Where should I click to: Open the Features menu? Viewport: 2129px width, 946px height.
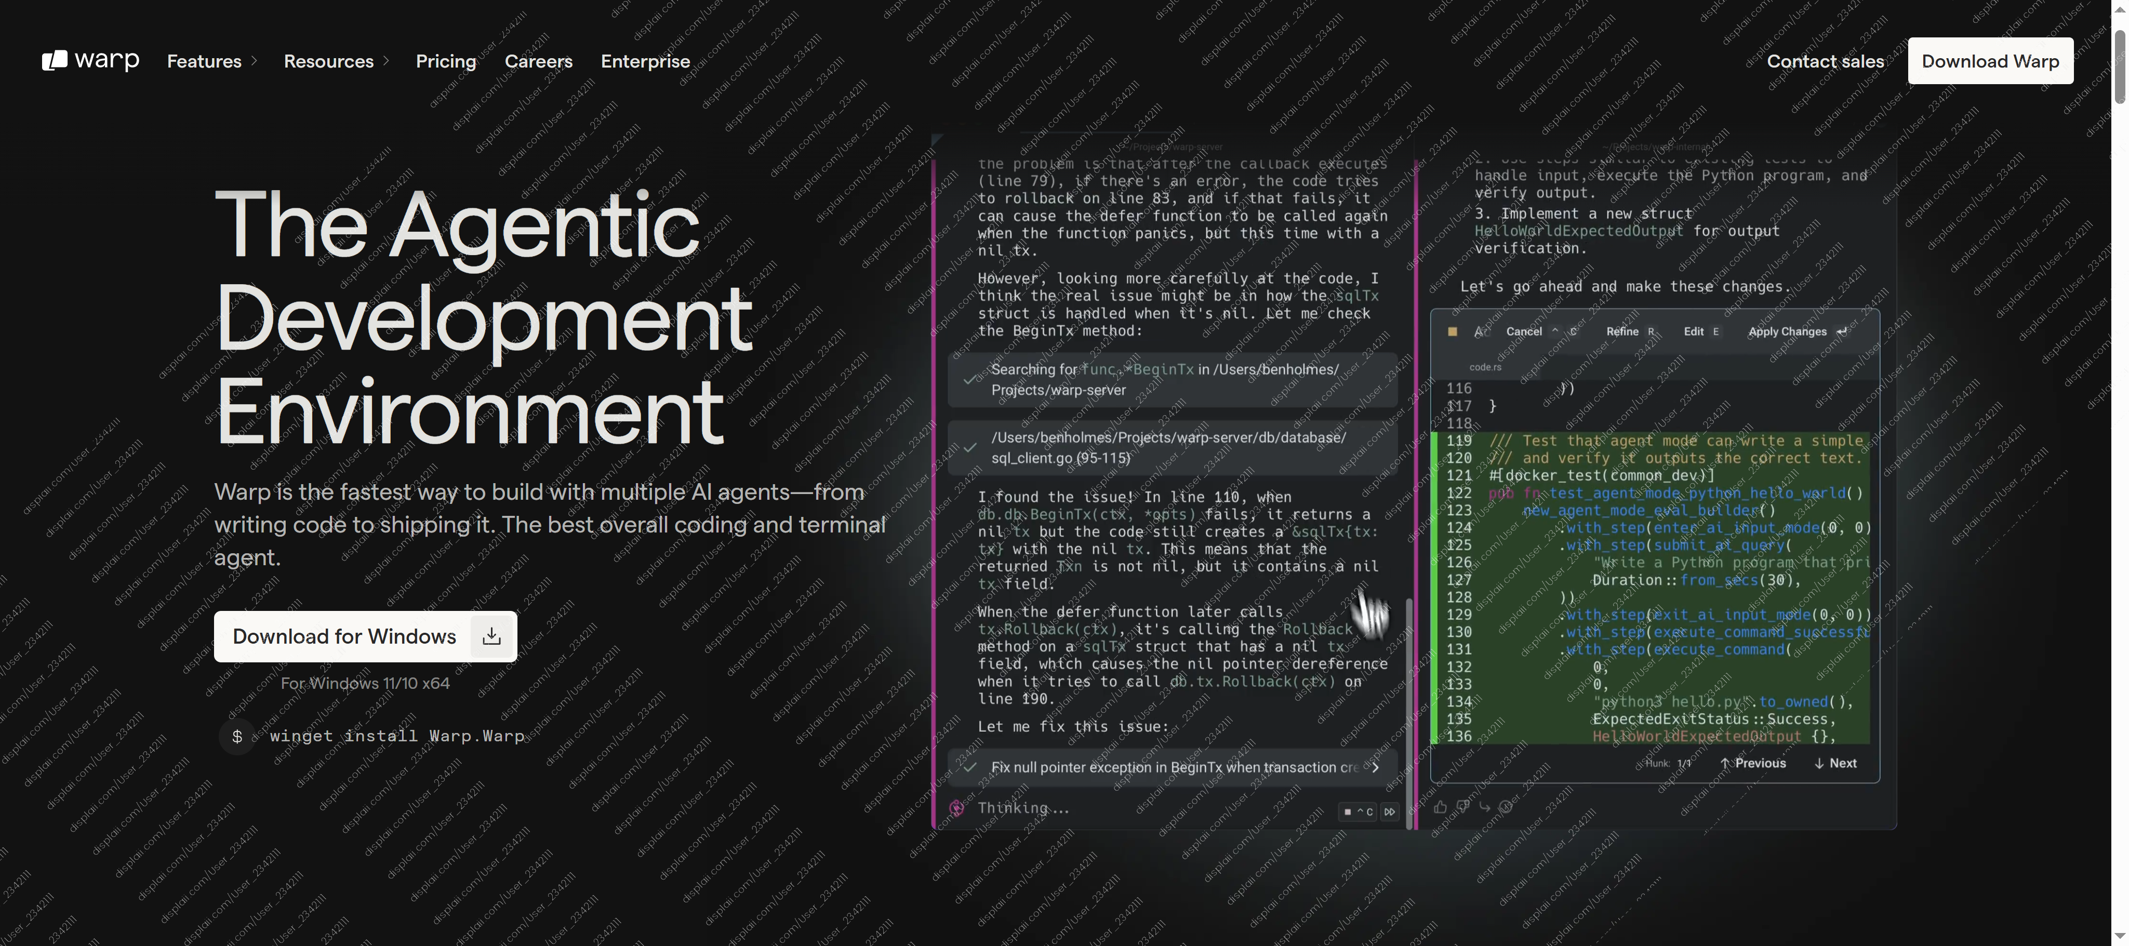click(x=204, y=61)
